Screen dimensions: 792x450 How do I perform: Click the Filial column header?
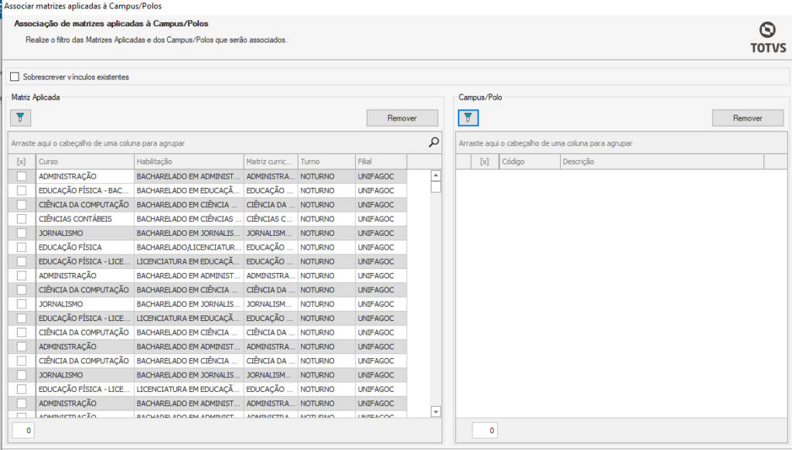[x=380, y=162]
